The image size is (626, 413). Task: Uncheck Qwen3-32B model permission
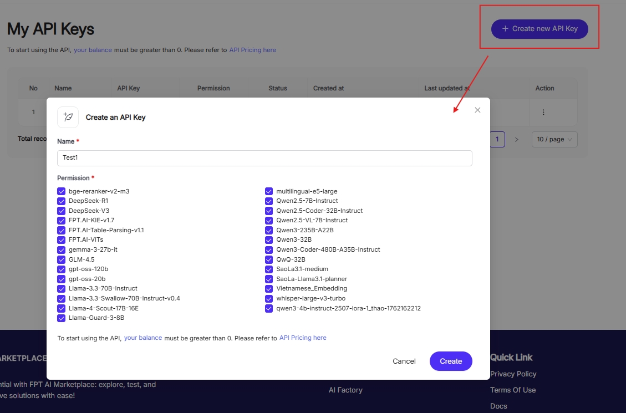pos(269,239)
